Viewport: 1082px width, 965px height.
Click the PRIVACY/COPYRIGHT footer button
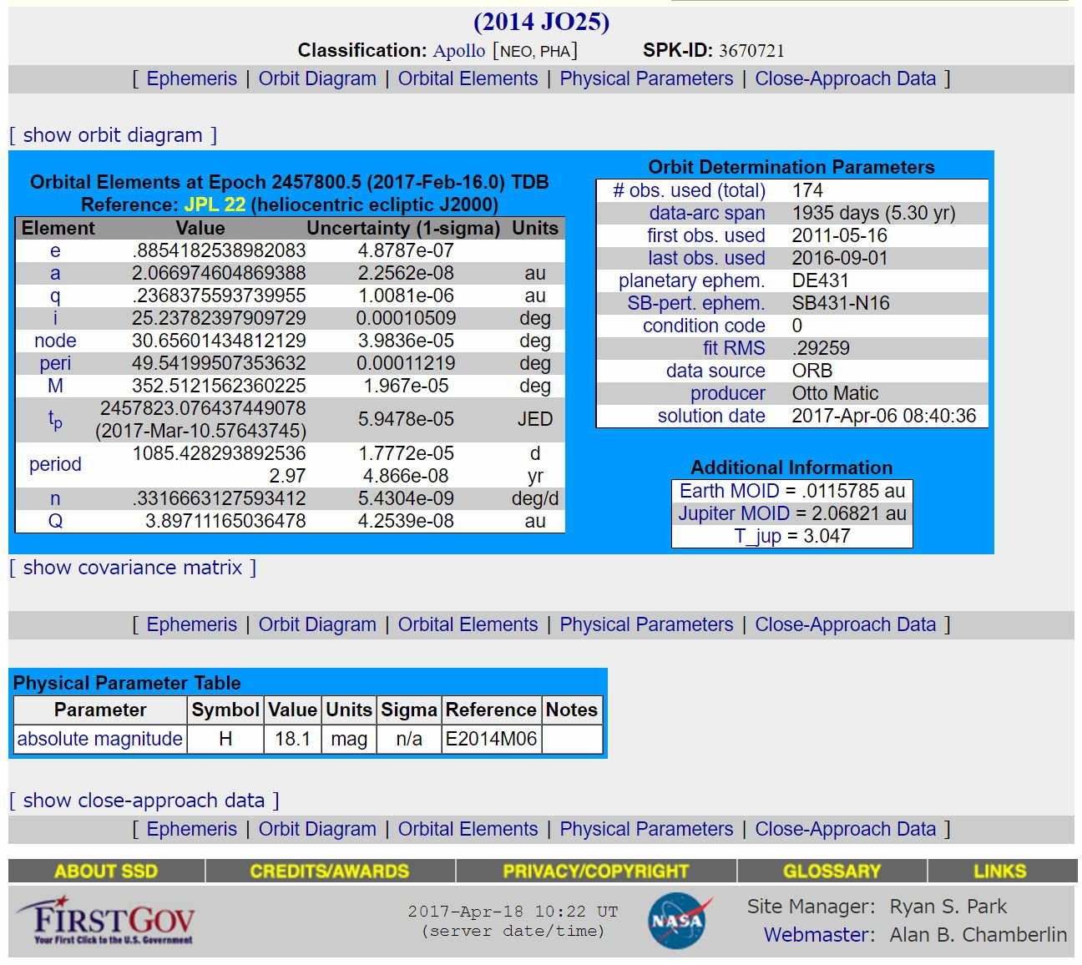pos(596,871)
